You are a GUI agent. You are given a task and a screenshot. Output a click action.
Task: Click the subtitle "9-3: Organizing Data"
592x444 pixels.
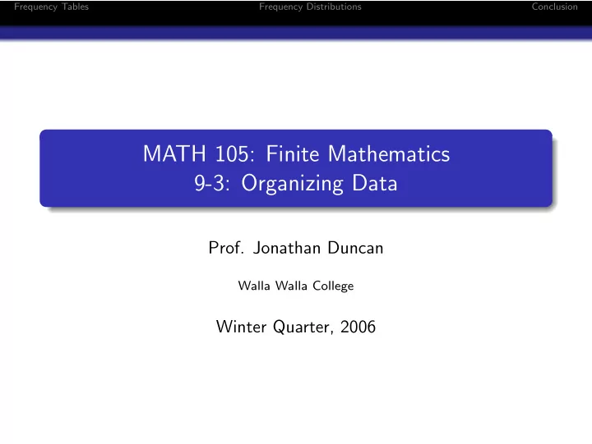tap(296, 184)
